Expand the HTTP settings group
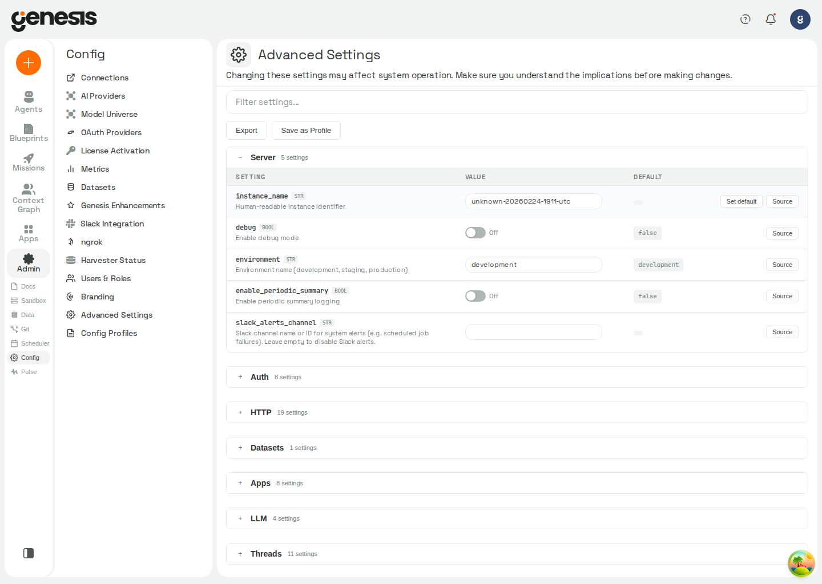 pyautogui.click(x=517, y=412)
